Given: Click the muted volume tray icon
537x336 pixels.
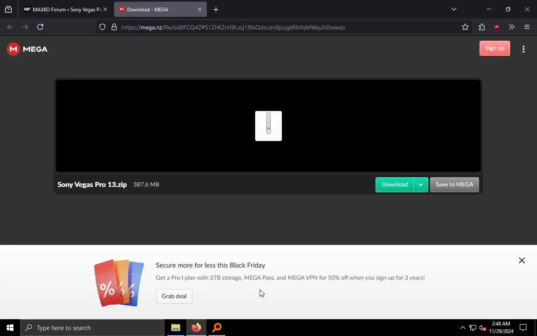Looking at the screenshot, I should [482, 328].
